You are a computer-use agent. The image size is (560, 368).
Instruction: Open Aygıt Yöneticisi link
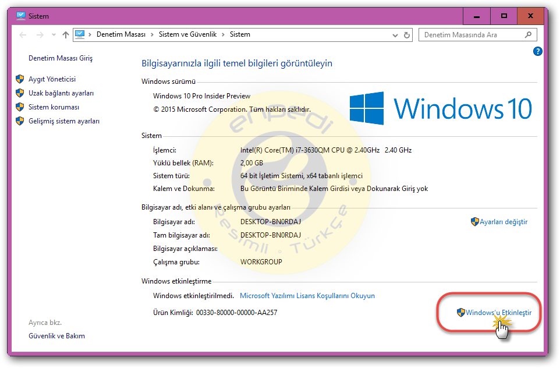52,79
